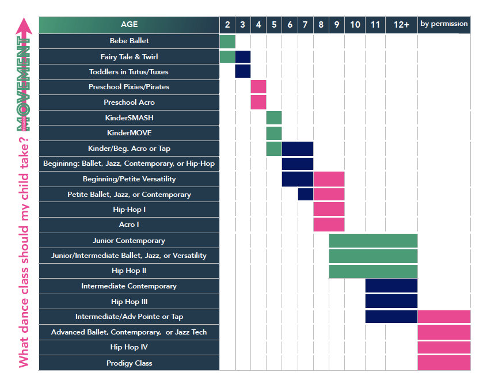This screenshot has height=380, width=483.
Task: Select Advanced Ballet, Contemporary, or Jazz Tech
Action: pos(129,332)
